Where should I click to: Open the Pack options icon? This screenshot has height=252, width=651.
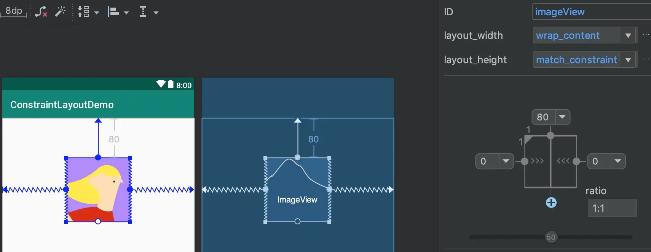point(84,12)
